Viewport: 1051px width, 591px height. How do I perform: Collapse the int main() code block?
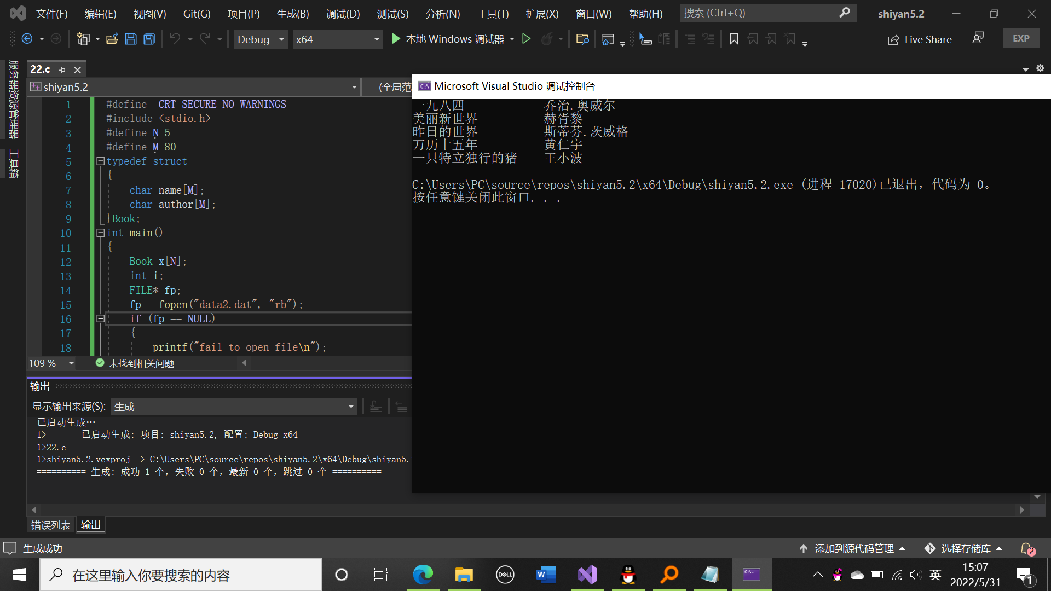click(x=101, y=233)
